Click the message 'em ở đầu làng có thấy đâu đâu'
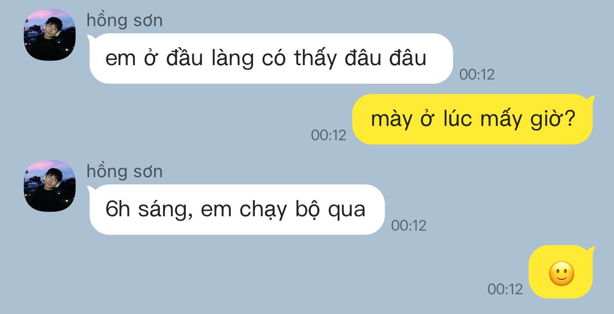The height and width of the screenshot is (314, 614). [271, 58]
